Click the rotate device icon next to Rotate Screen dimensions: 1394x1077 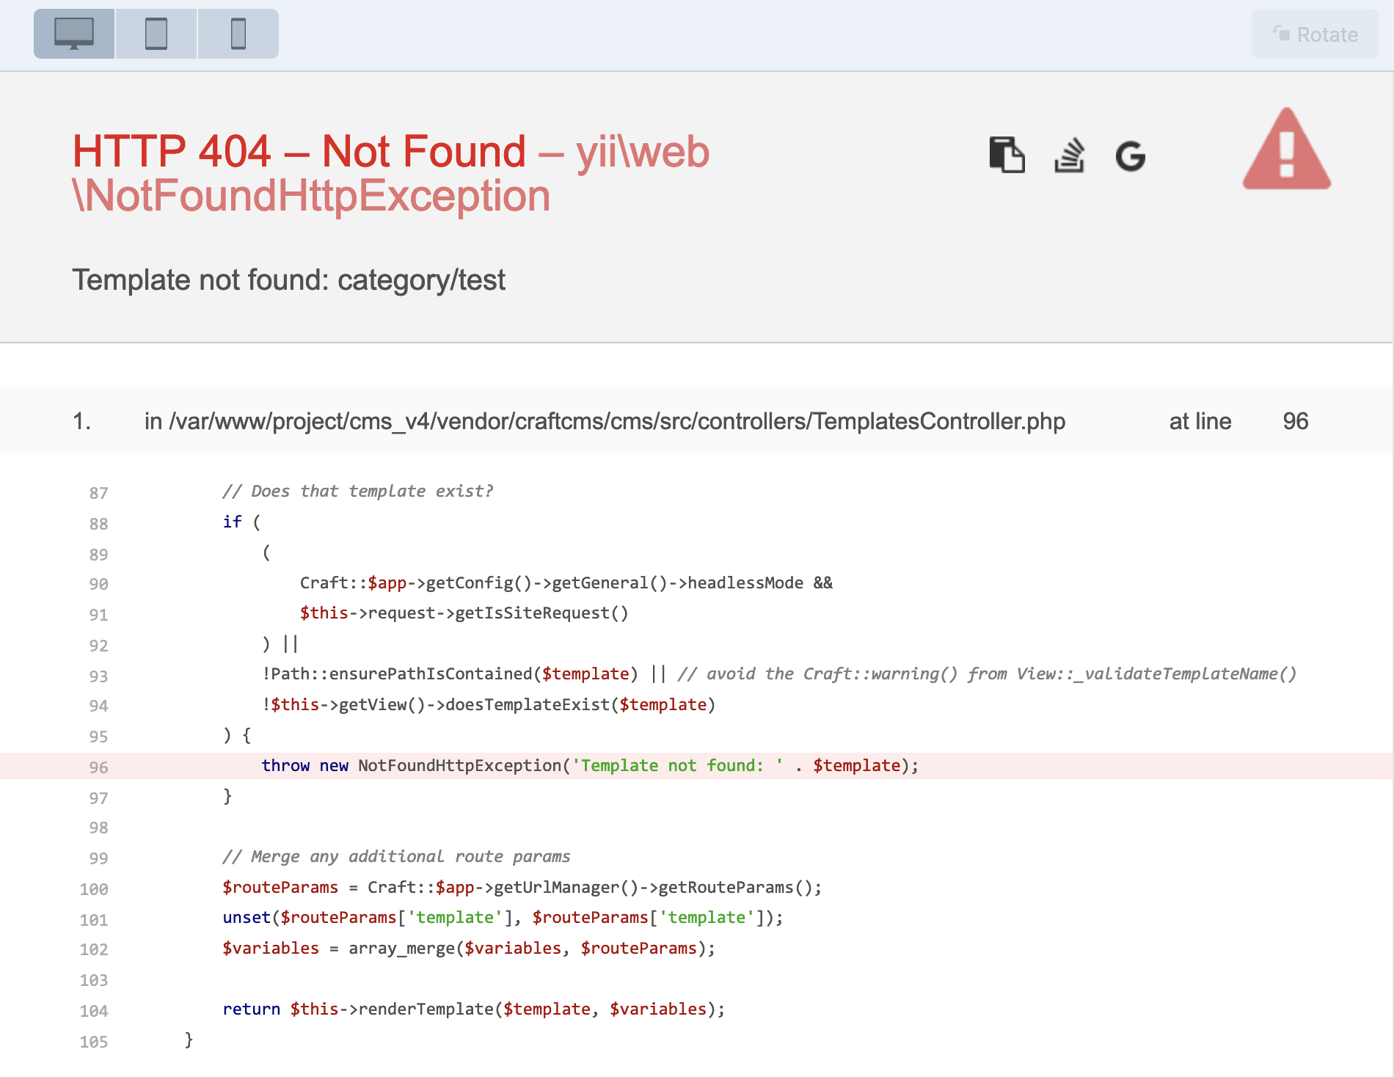coord(1279,34)
